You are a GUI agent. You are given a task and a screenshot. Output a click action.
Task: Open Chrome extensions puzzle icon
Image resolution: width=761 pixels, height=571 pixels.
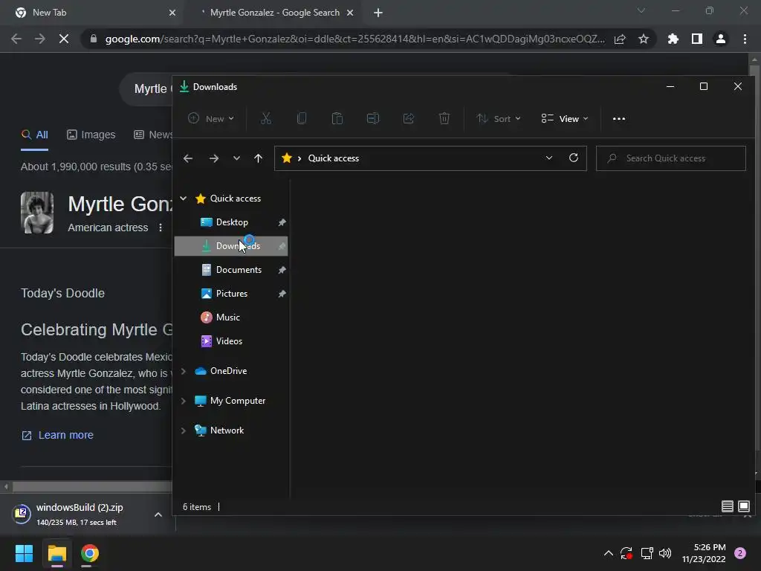(673, 39)
